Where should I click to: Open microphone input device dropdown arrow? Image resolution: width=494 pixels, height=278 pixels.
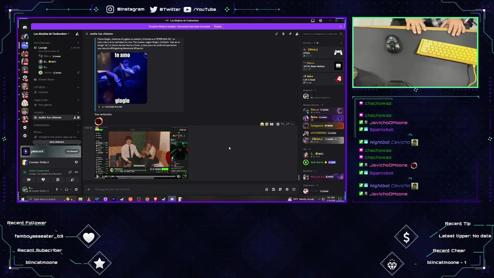tap(61, 190)
